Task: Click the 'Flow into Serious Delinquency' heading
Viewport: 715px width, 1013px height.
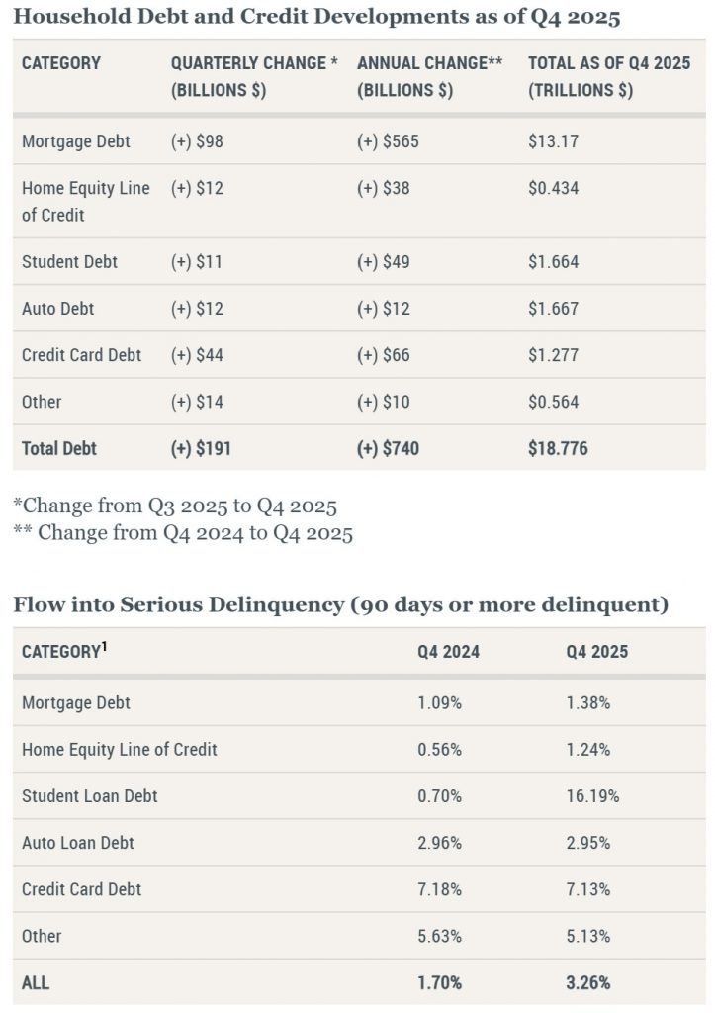Action: click(x=340, y=604)
